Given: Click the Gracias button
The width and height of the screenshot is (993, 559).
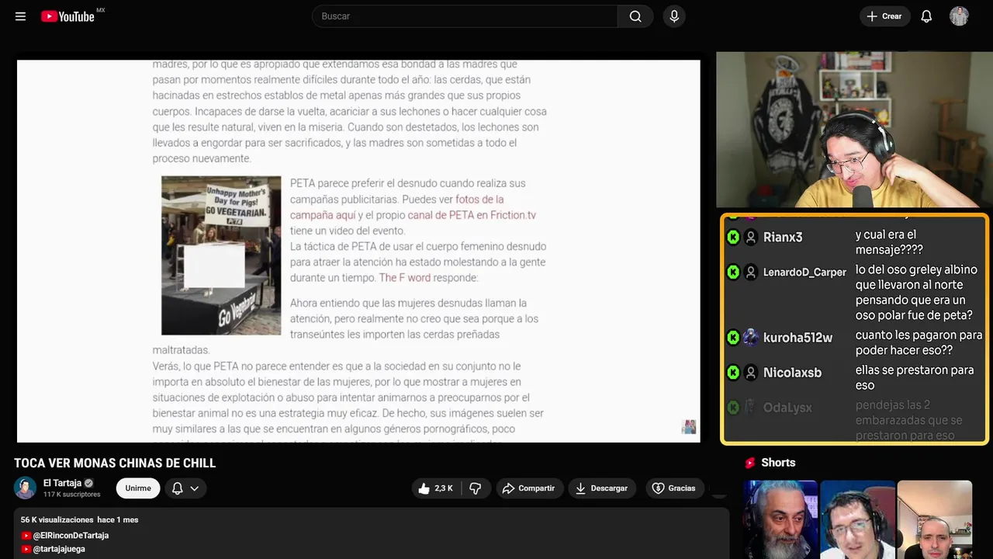Looking at the screenshot, I should click(674, 488).
